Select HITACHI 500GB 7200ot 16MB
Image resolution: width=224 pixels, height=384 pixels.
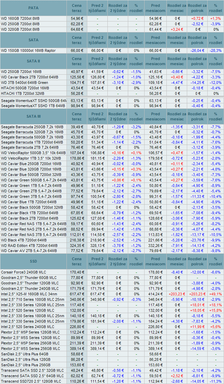point(25,88)
